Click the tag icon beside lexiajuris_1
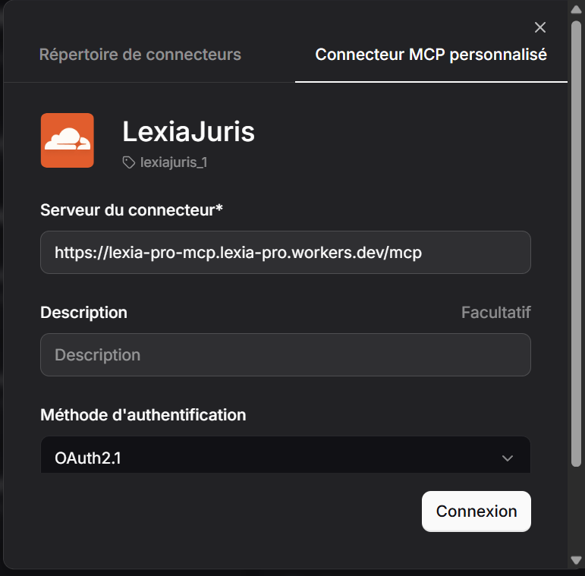Image resolution: width=585 pixels, height=576 pixels. click(x=129, y=162)
